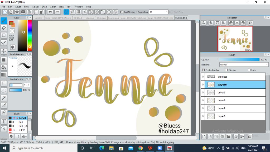The width and height of the screenshot is (270, 152).
Task: Turn snap off with the blue circle icon
Action: coord(66,12)
